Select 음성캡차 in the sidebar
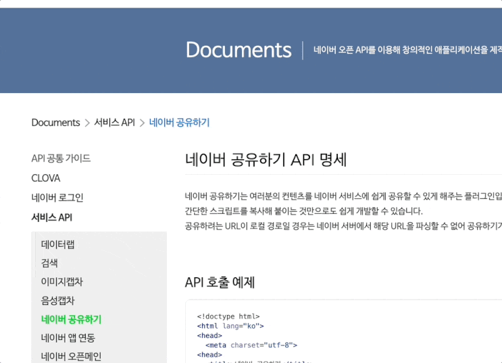This screenshot has width=502, height=363. pos(57,301)
